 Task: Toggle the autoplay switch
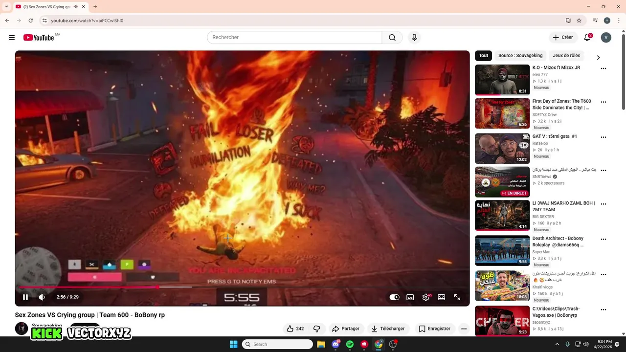click(395, 297)
